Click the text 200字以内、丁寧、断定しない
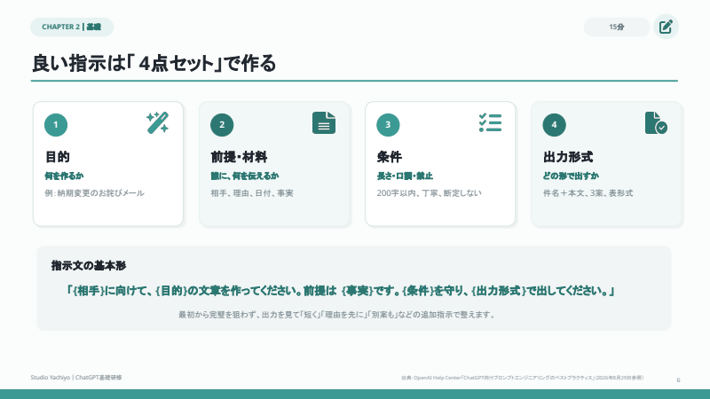 pyautogui.click(x=430, y=193)
